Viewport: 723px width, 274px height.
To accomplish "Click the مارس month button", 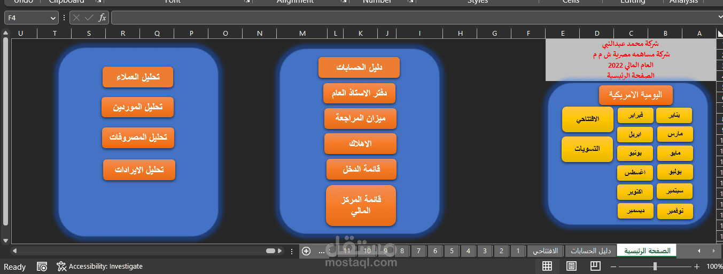I will coord(674,134).
